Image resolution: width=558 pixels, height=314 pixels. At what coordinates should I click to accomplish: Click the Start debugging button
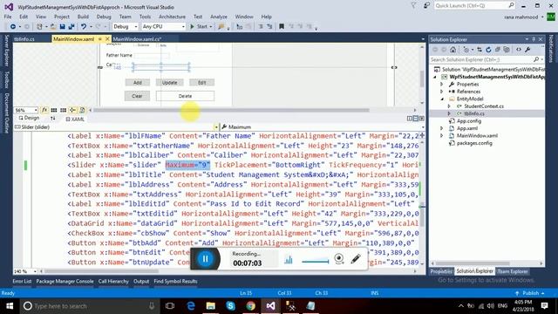pyautogui.click(x=200, y=27)
